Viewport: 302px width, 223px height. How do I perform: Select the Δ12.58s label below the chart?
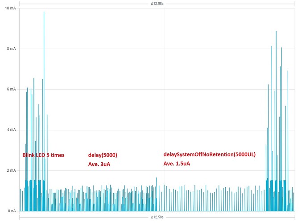[157, 217]
